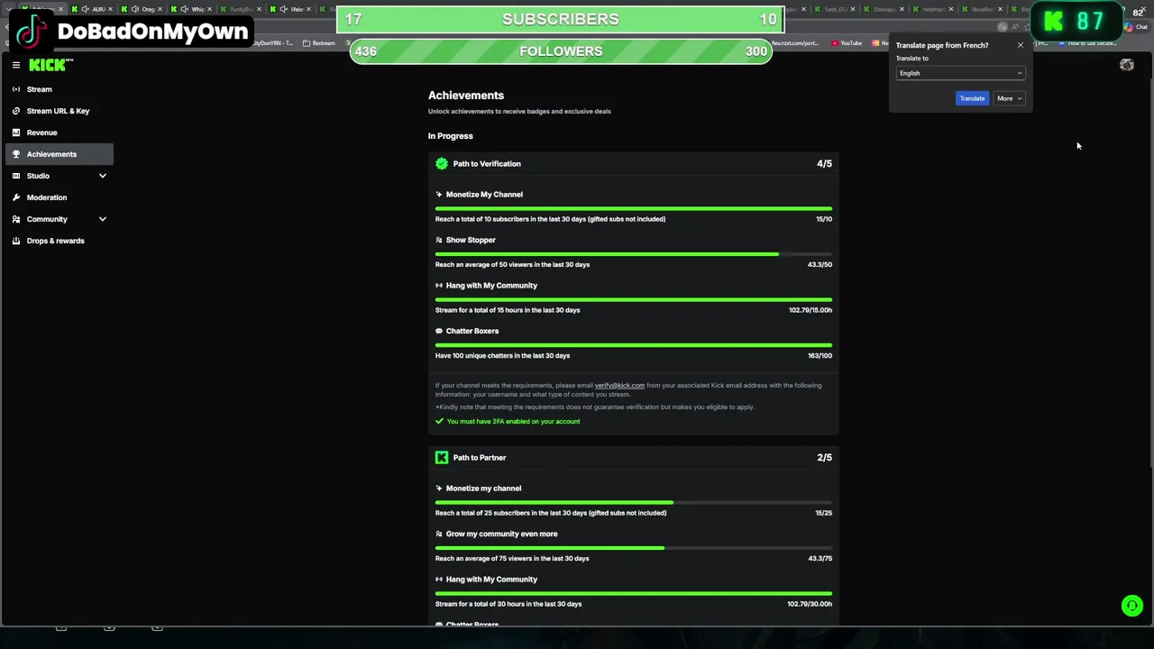Open the Achievements sidebar item
The height and width of the screenshot is (649, 1154).
click(x=60, y=154)
